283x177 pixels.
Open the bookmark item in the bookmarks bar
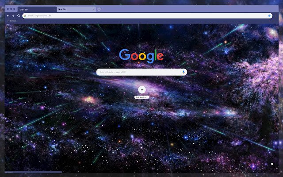click(12, 21)
